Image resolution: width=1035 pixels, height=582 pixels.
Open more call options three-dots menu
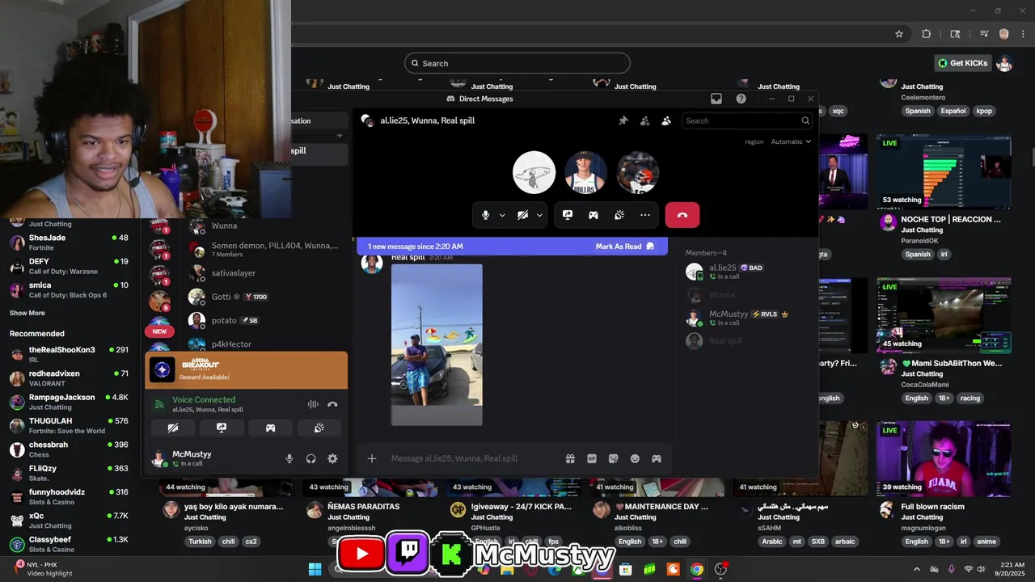[x=645, y=215]
